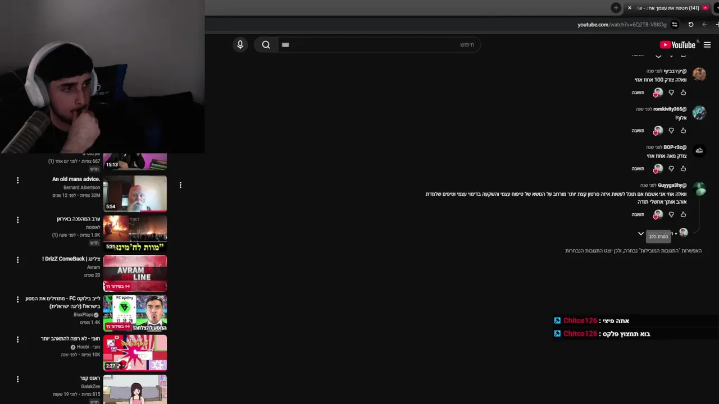Open @romkivity365 profile avatar
This screenshot has height=404, width=719.
tap(699, 113)
